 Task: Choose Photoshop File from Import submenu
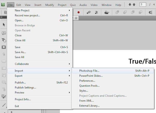pos(89,71)
